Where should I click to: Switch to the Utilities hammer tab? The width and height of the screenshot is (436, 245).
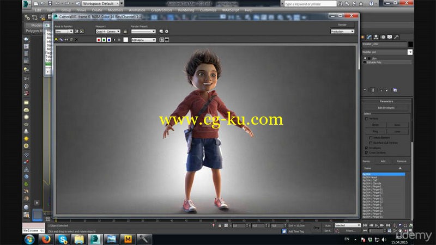[396, 37]
